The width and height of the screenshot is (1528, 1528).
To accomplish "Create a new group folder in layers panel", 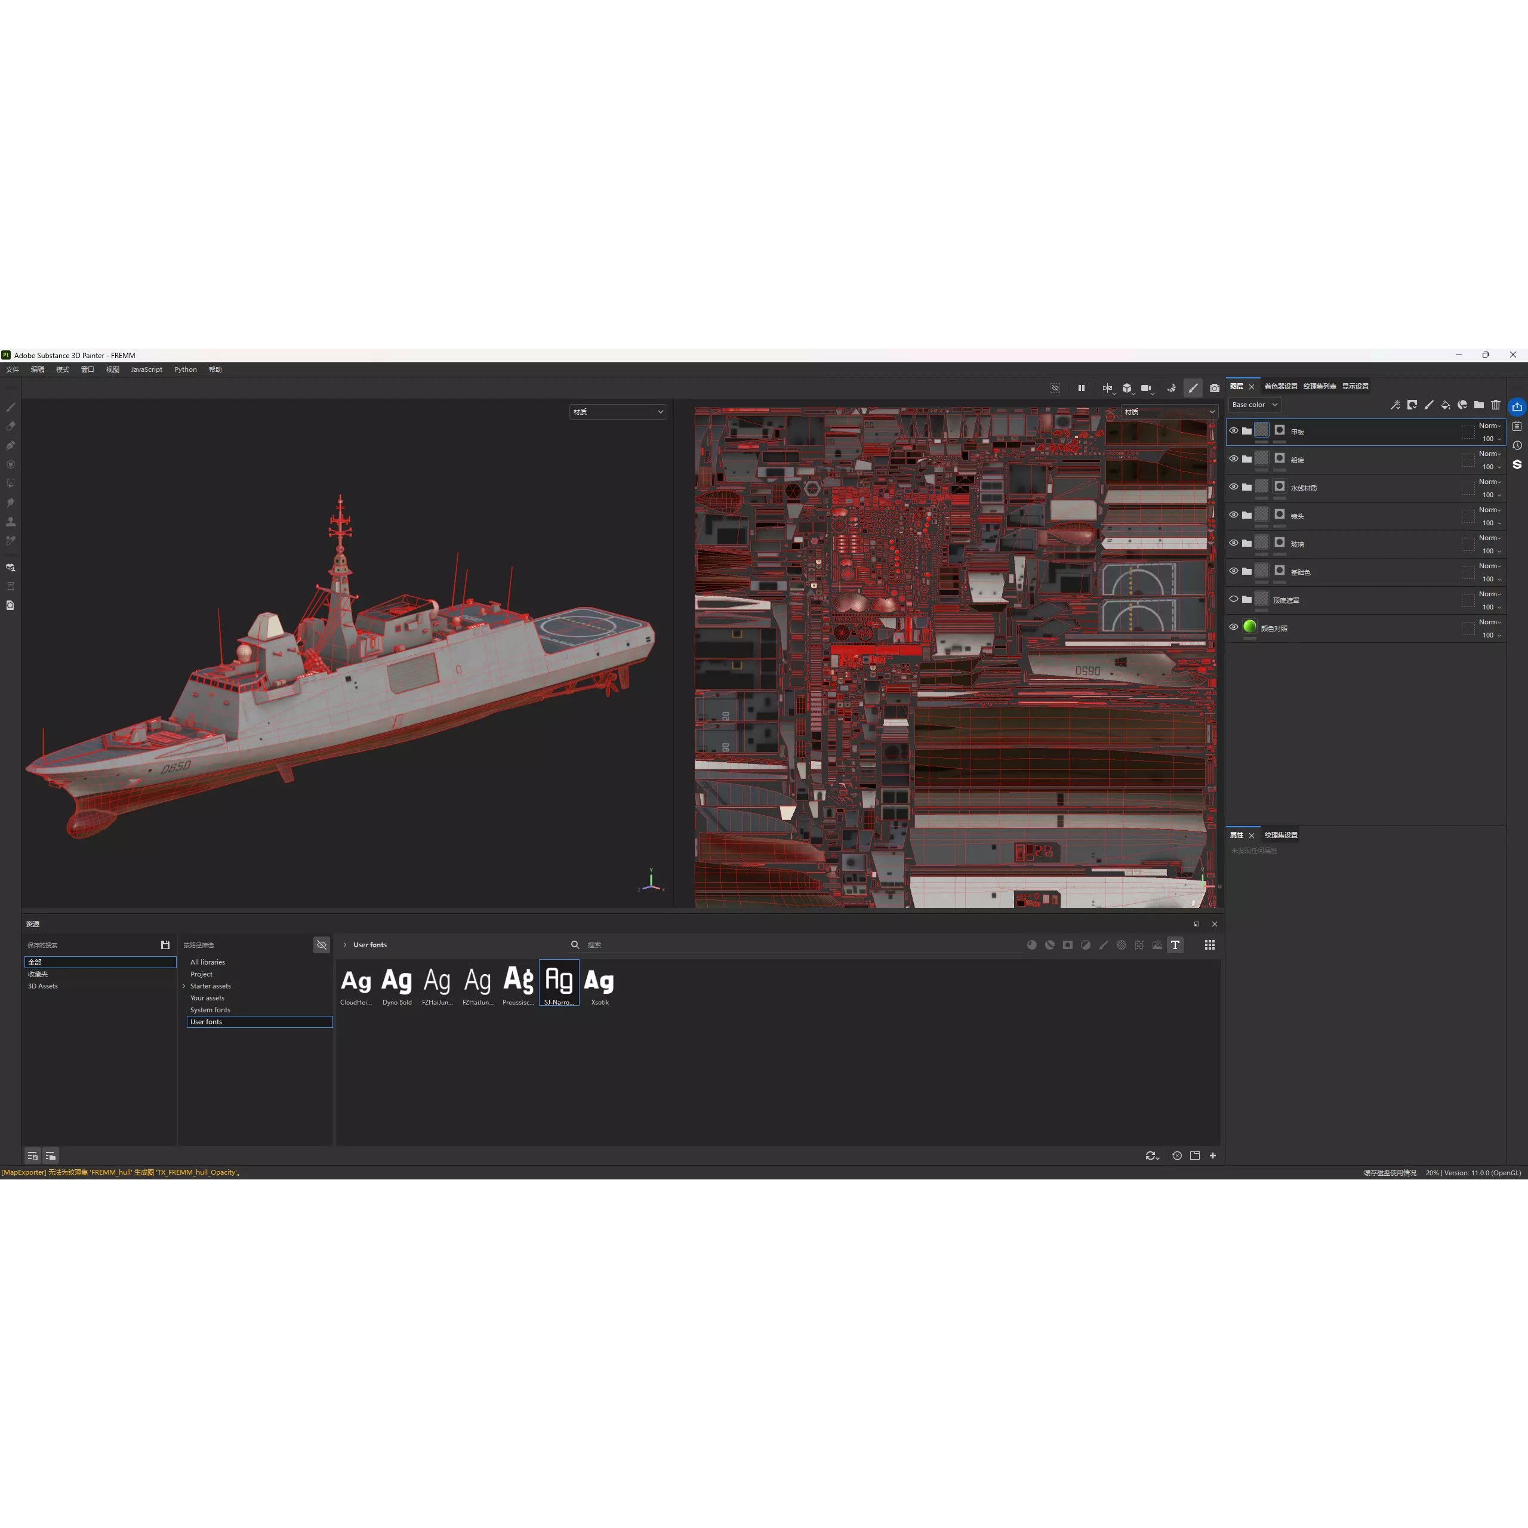I will point(1479,405).
